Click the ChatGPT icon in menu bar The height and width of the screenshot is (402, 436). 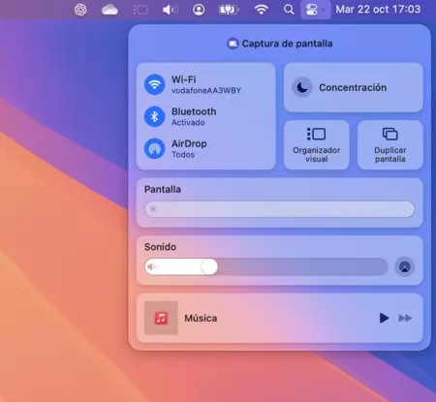point(80,10)
